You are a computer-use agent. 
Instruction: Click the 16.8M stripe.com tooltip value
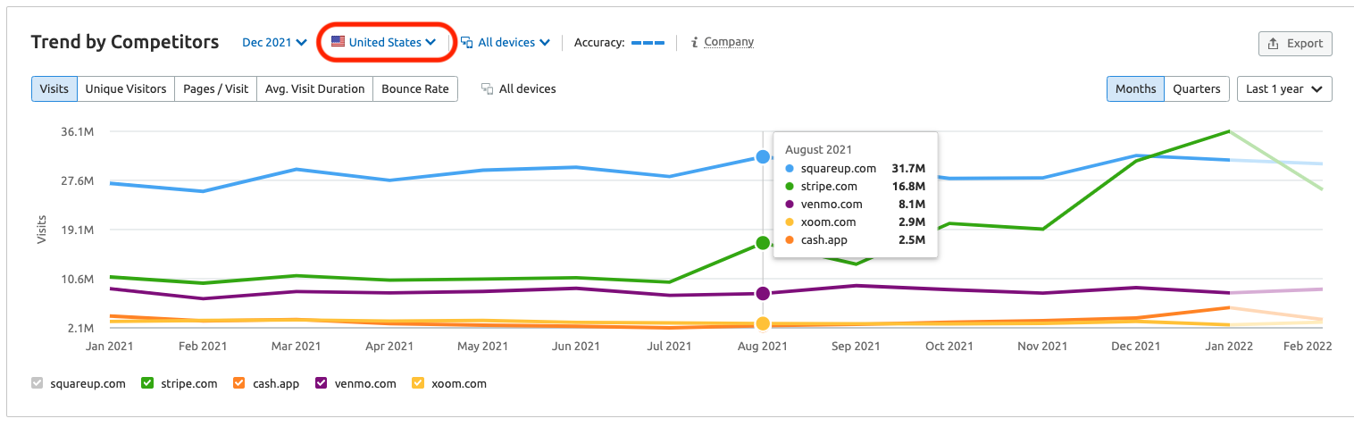908,186
